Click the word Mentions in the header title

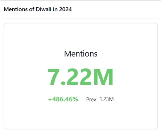16,9
